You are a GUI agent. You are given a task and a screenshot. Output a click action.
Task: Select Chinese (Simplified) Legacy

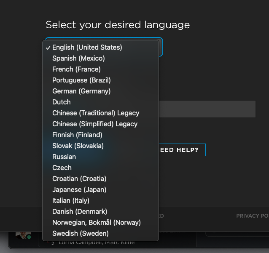pos(95,124)
